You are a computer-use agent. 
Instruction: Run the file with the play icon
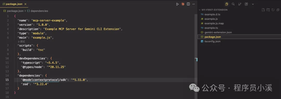(177, 4)
